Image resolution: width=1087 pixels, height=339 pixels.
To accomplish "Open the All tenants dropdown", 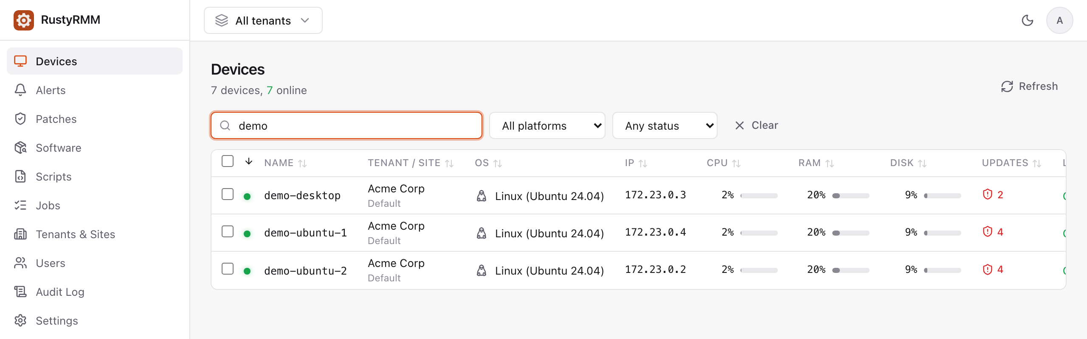I will pos(263,20).
